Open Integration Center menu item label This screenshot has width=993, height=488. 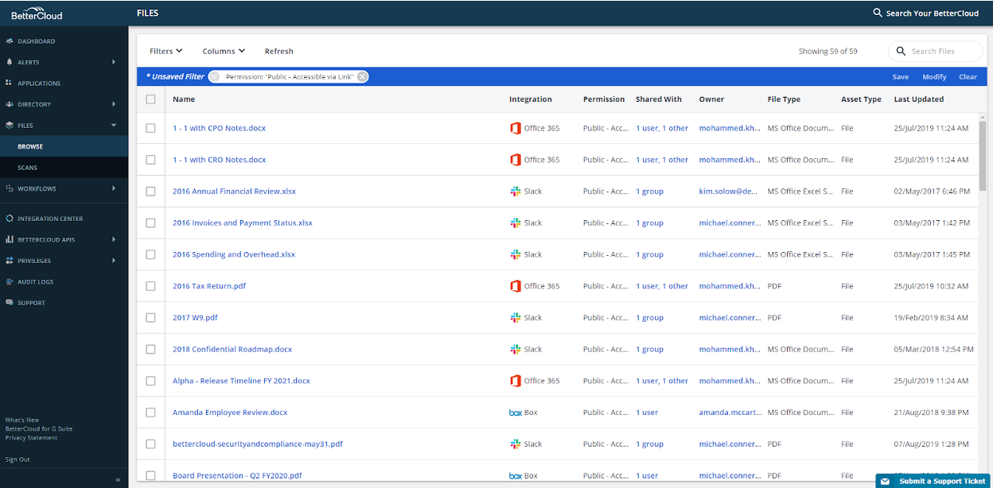[x=50, y=218]
